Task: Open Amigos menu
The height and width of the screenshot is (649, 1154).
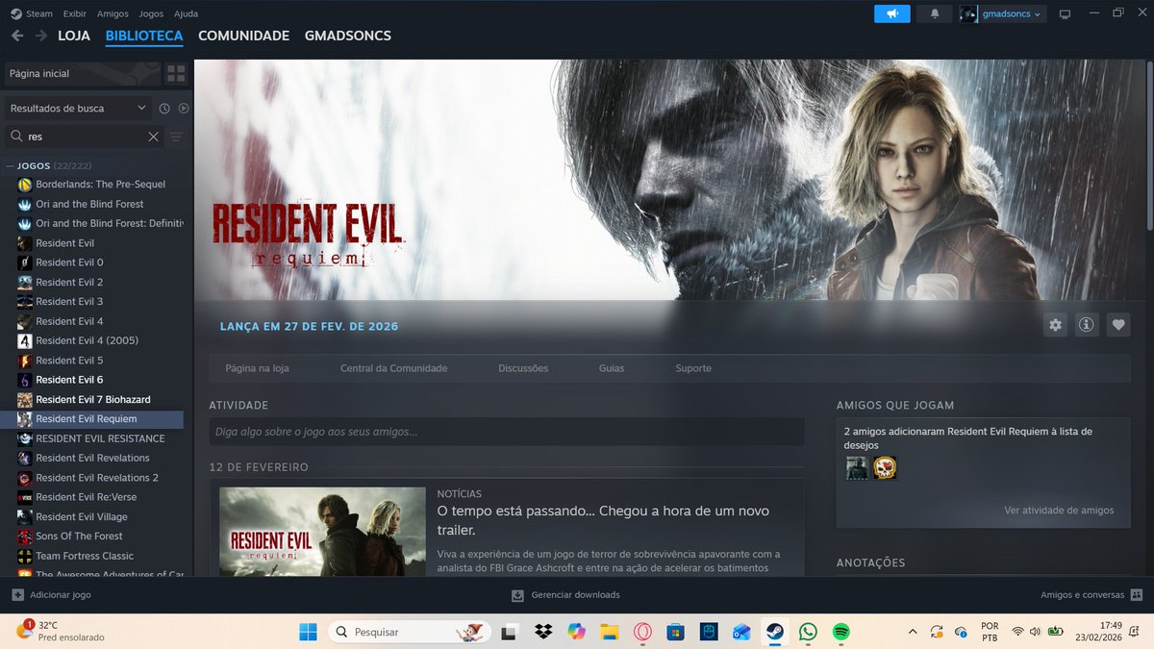Action: [x=113, y=13]
